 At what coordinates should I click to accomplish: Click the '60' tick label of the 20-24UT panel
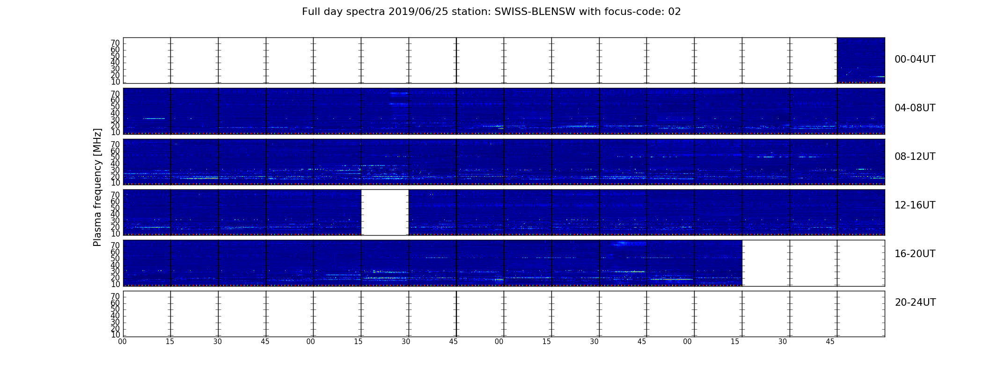click(115, 303)
